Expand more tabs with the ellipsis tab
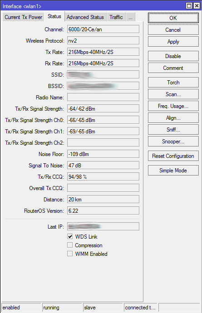This screenshot has width=202, height=313. (130, 17)
